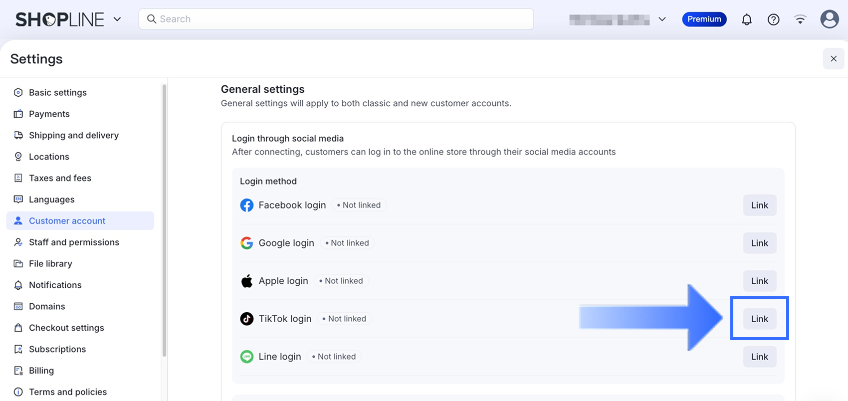Select Checkout settings from sidebar
Screen dimensions: 848x401
pyautogui.click(x=66, y=328)
